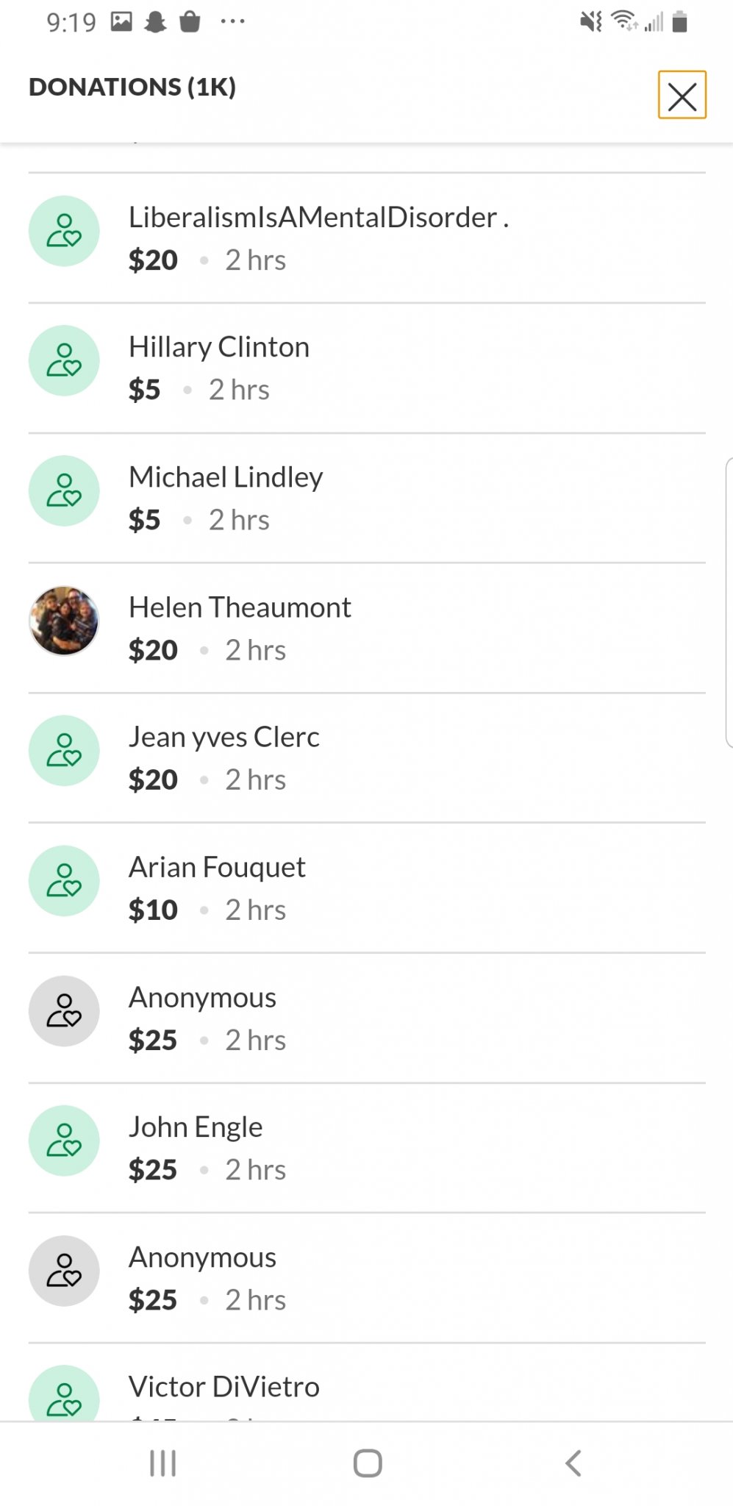Screen dimensions: 733x1506
Task: Select Arian Fouquet's $10 donation entry
Action: tap(367, 888)
